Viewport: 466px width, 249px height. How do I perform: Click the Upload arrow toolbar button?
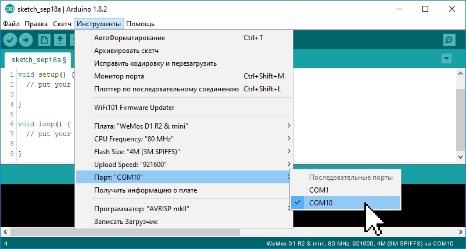tap(26, 40)
